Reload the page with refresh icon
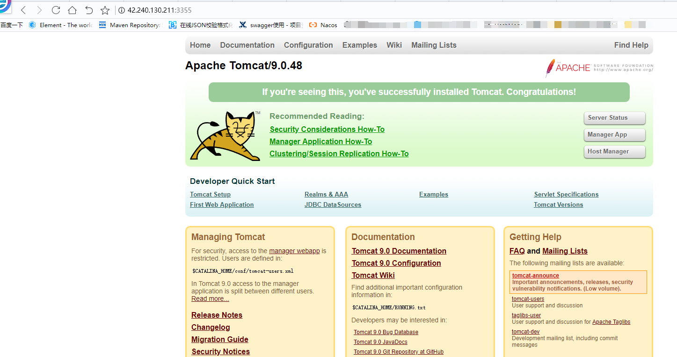 point(56,10)
